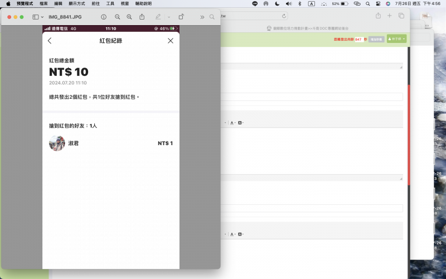Rotate the image with the rotate icon
The height and width of the screenshot is (279, 446).
(181, 17)
